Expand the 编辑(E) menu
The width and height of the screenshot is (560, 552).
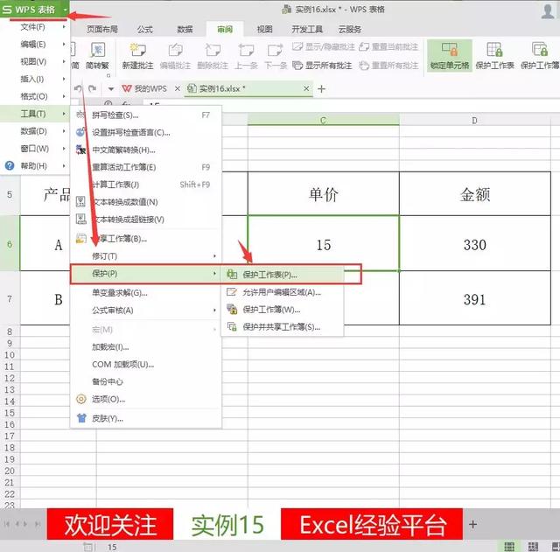(x=35, y=45)
